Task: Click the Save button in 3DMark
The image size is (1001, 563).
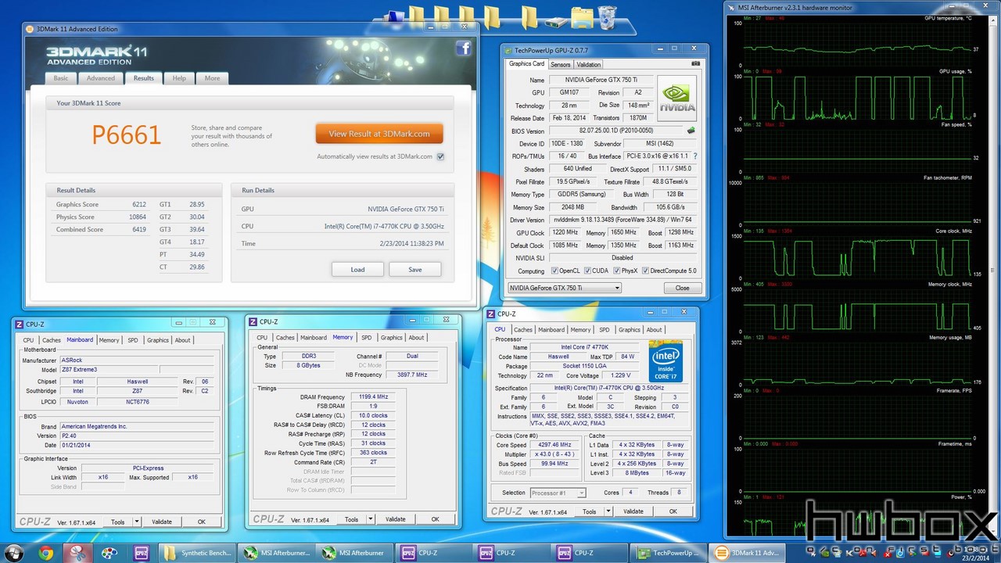Action: pyautogui.click(x=415, y=270)
